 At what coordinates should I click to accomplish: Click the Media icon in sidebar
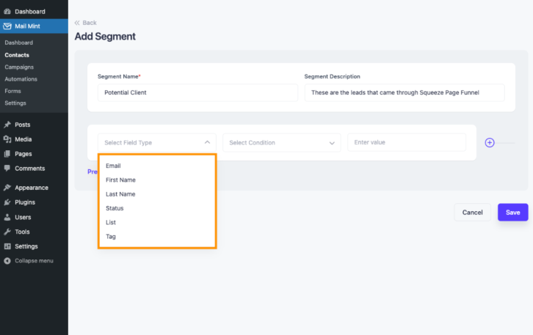7,139
